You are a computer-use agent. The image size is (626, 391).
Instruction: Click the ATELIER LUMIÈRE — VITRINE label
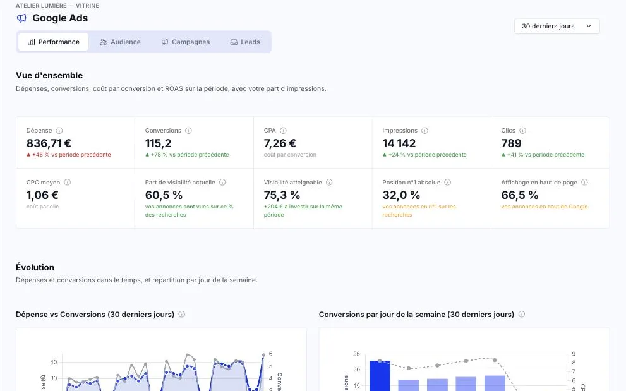click(x=57, y=6)
